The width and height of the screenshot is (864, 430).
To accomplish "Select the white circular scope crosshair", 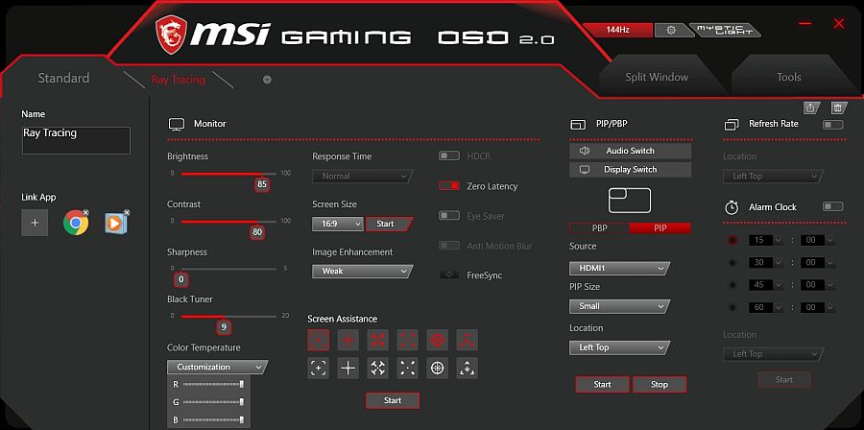I will tap(438, 368).
